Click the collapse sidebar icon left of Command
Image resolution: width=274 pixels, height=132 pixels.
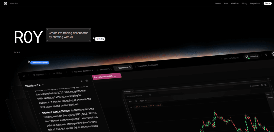[24, 76]
